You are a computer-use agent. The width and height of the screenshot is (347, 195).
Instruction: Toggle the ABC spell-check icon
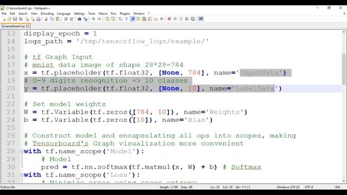201,19
